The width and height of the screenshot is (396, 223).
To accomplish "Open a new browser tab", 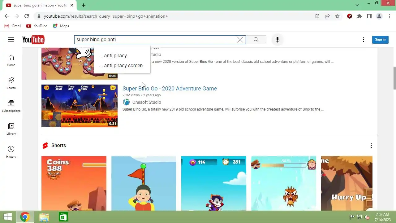I will coord(84,5).
